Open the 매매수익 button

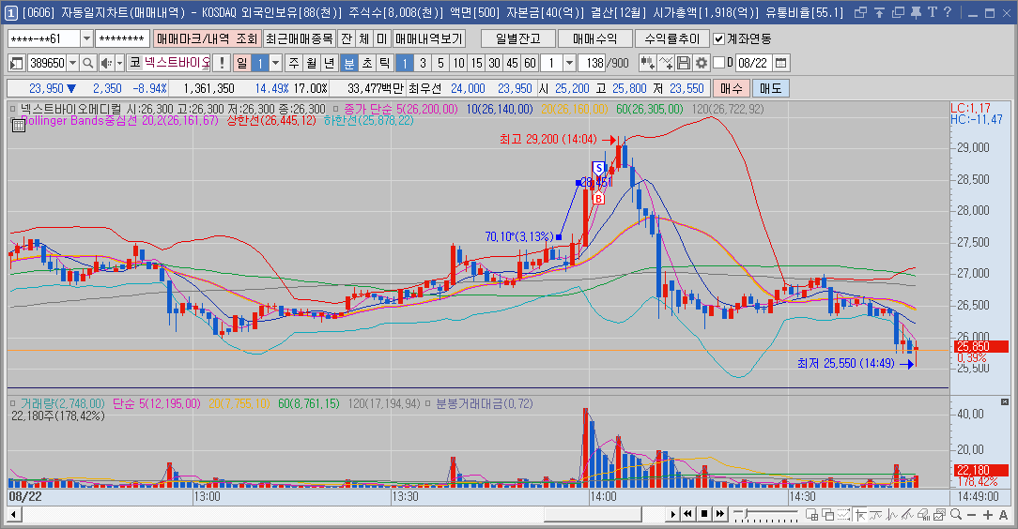(595, 38)
